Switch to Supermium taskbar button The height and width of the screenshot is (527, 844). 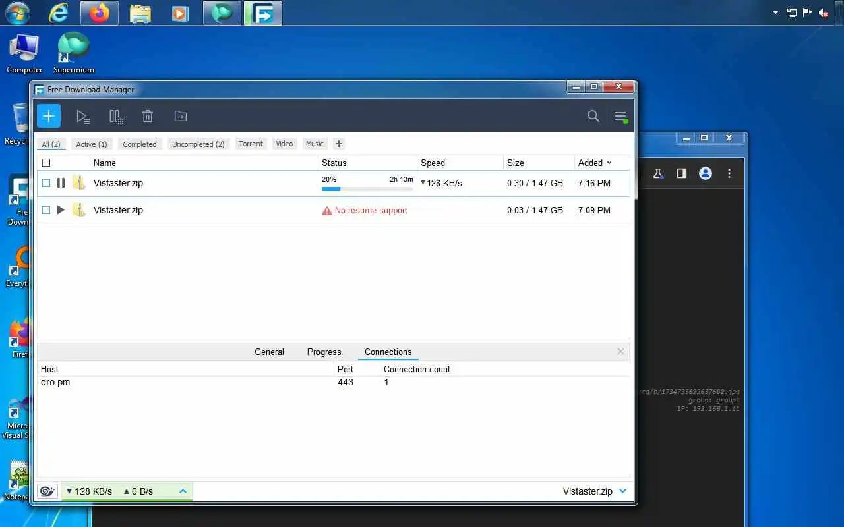pos(222,13)
